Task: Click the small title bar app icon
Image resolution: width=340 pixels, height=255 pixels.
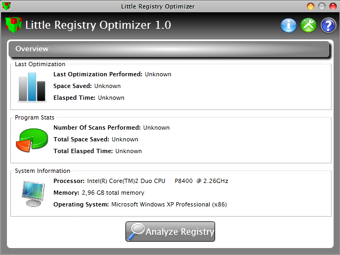Action: (6, 6)
